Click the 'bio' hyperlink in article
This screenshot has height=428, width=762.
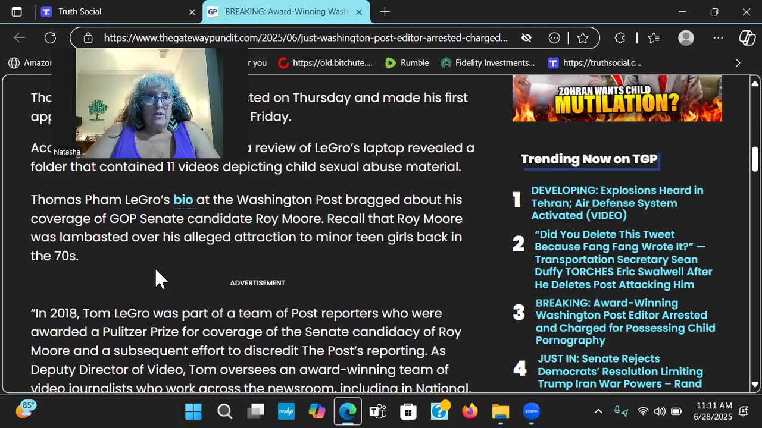[x=183, y=200]
